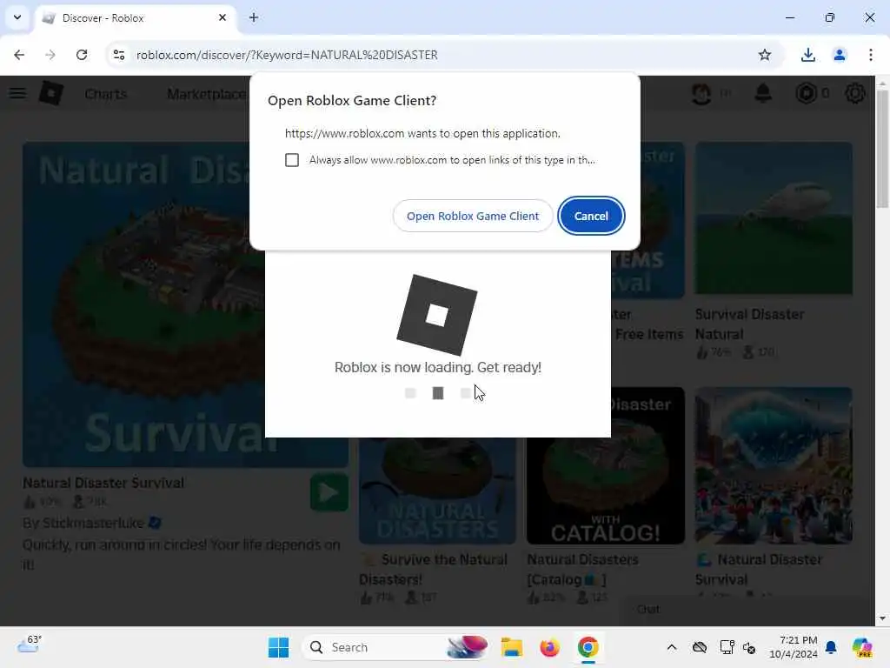The width and height of the screenshot is (890, 668).
Task: Click the page vertical scrollbar
Action: 882,150
